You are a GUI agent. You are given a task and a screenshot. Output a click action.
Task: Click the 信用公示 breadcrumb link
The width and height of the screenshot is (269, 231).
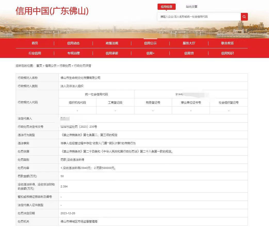[51, 66]
